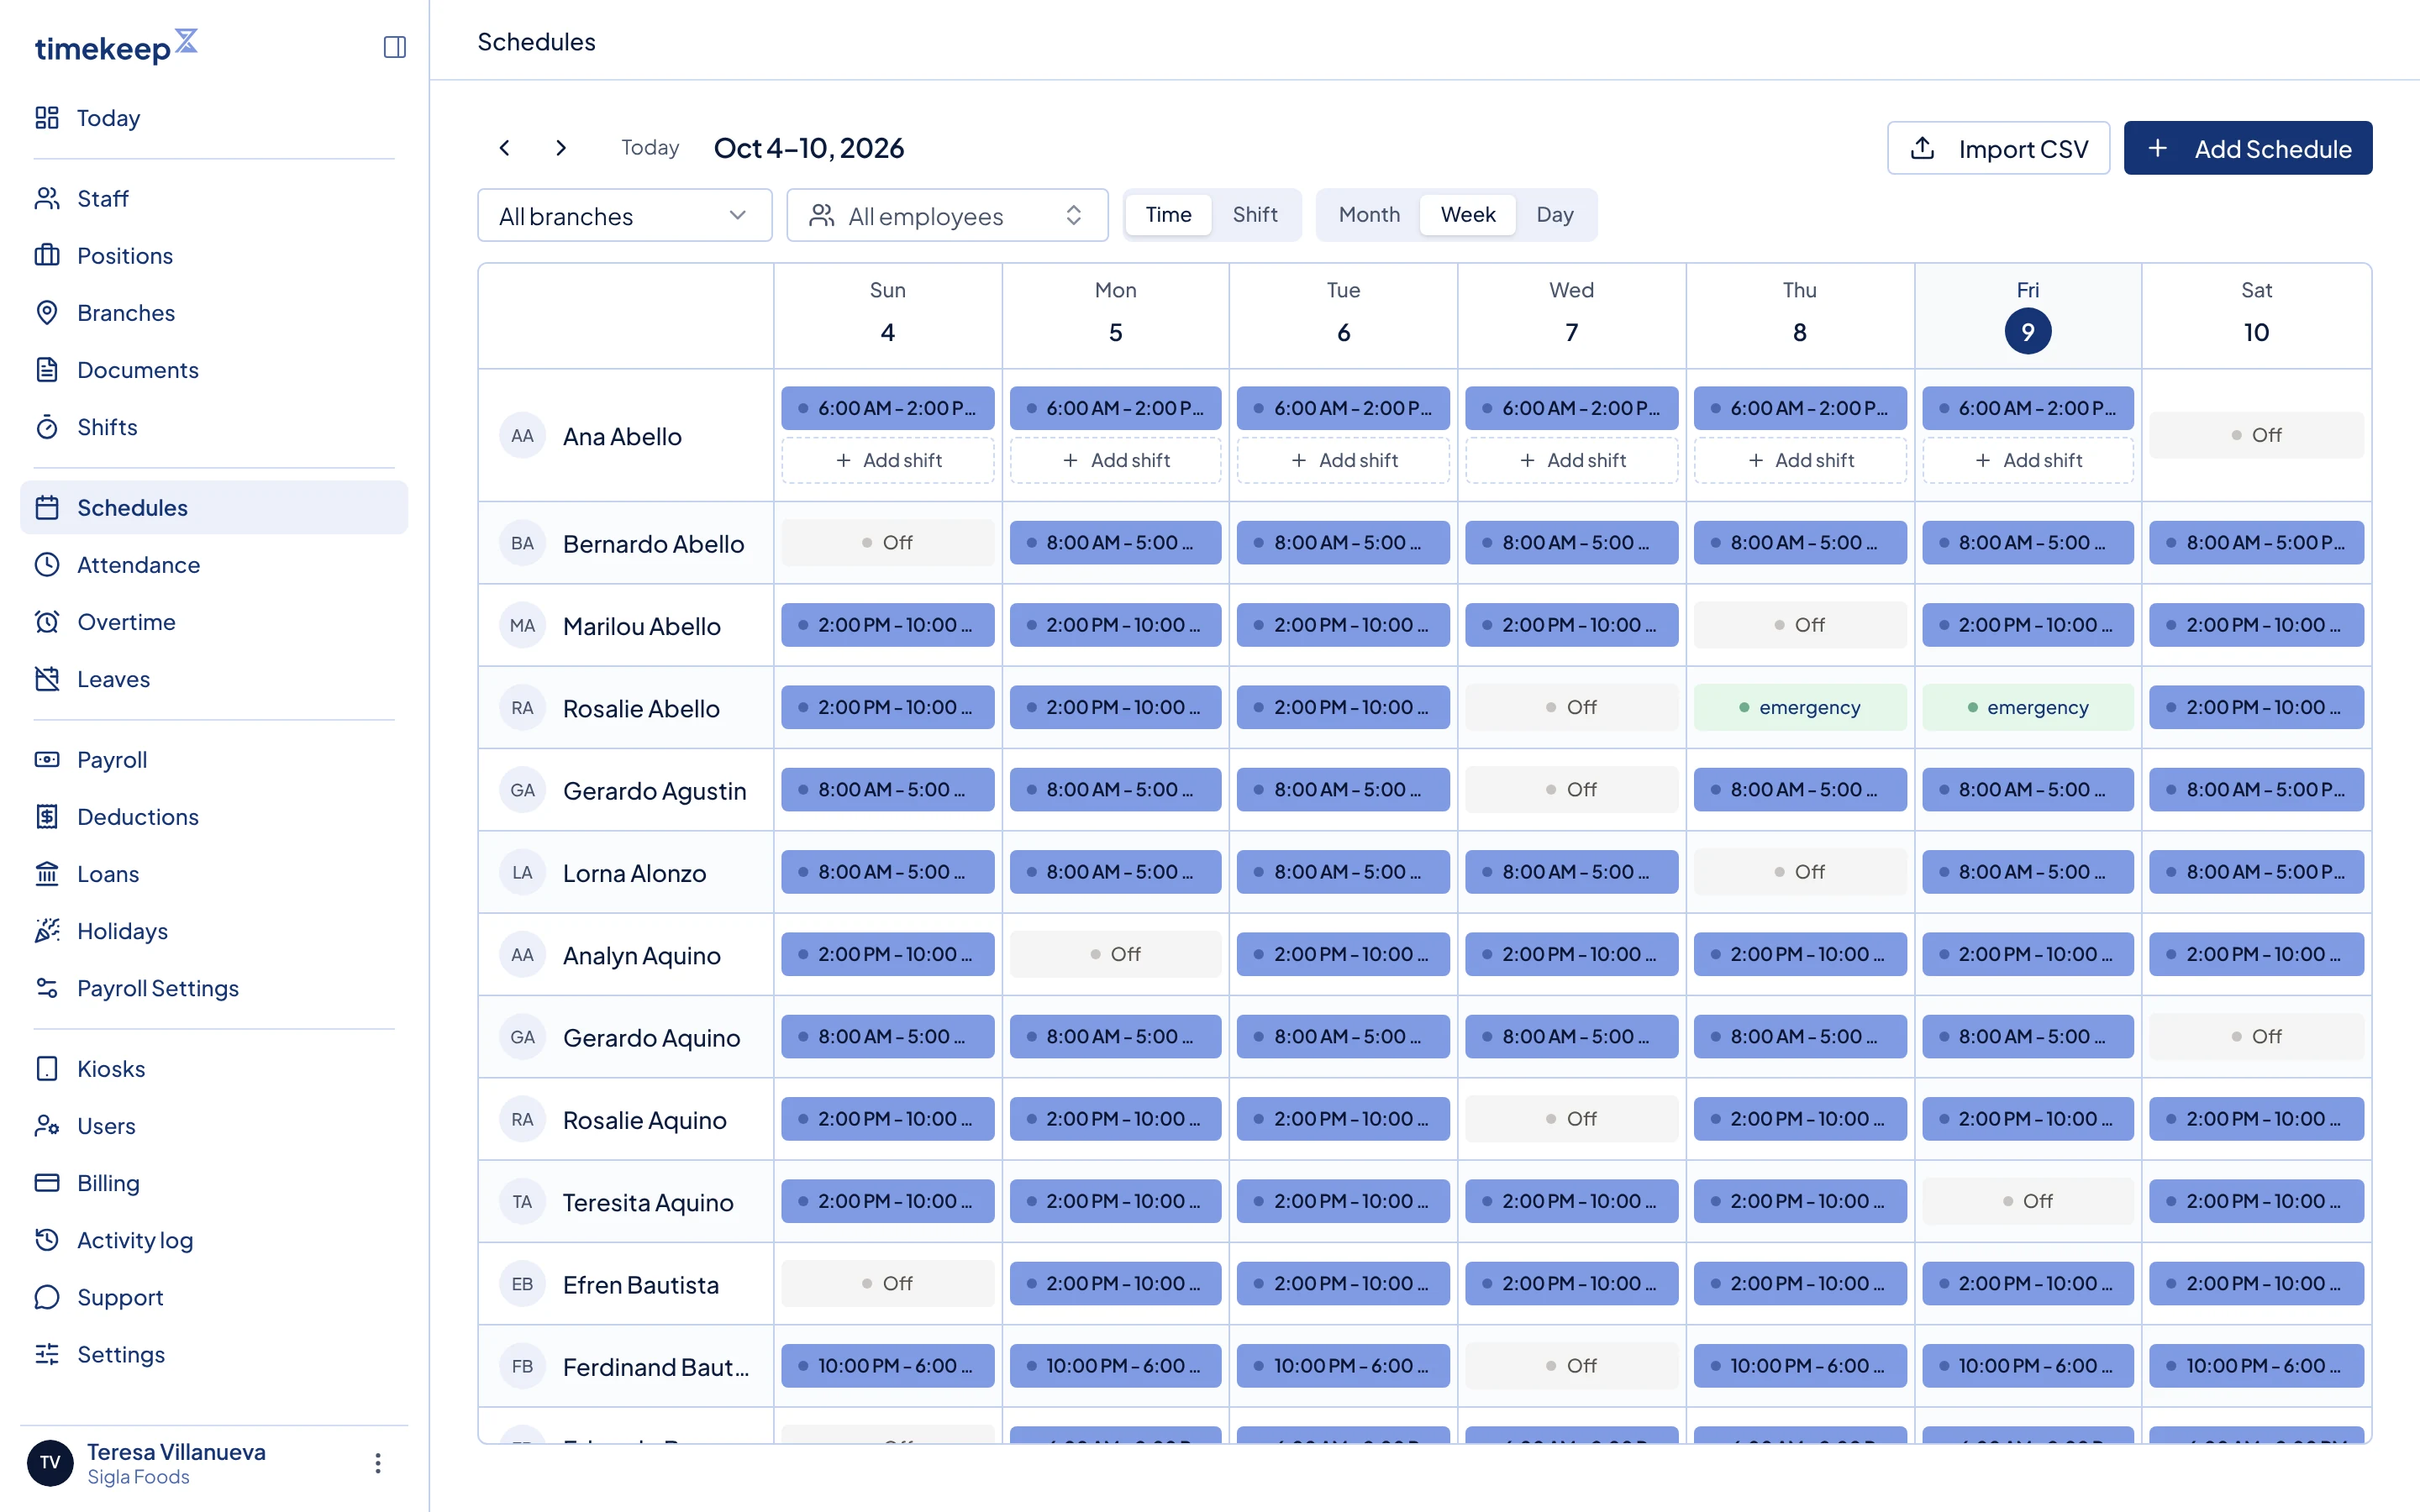This screenshot has height=1512, width=2420.
Task: Open Holidays party icon
Action: [47, 931]
